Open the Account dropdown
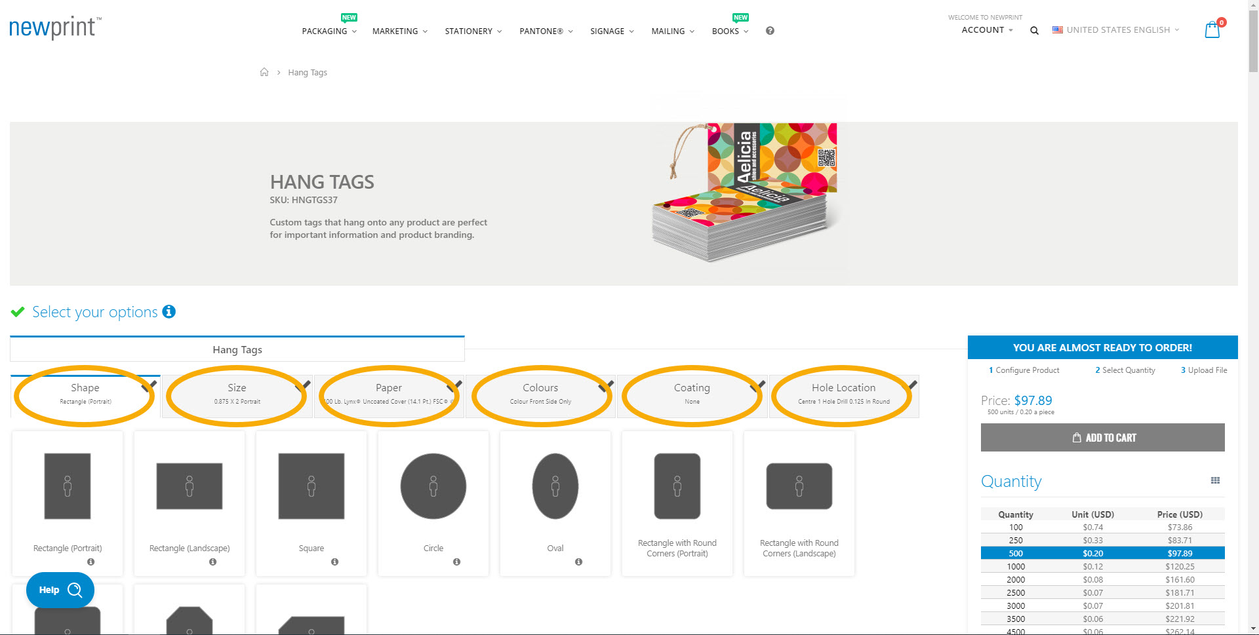The width and height of the screenshot is (1259, 635). pyautogui.click(x=987, y=30)
